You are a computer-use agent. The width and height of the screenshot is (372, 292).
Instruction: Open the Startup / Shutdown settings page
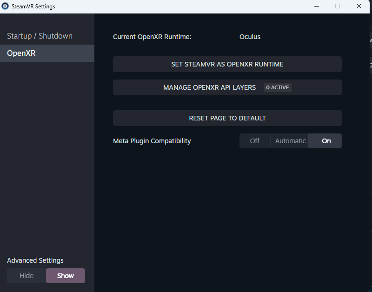(x=47, y=36)
